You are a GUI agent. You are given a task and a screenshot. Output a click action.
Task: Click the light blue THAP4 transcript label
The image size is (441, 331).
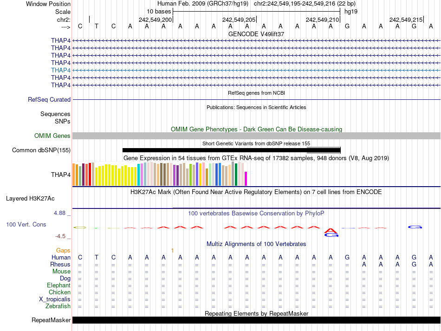coord(61,70)
